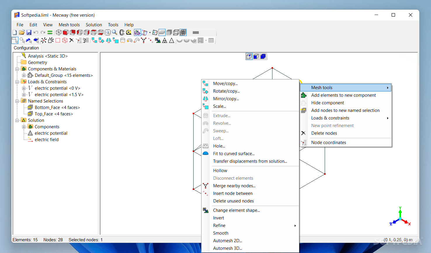This screenshot has width=431, height=253.
Task: Select the zoom magnifier tool in the toolbar
Action: 115,32
